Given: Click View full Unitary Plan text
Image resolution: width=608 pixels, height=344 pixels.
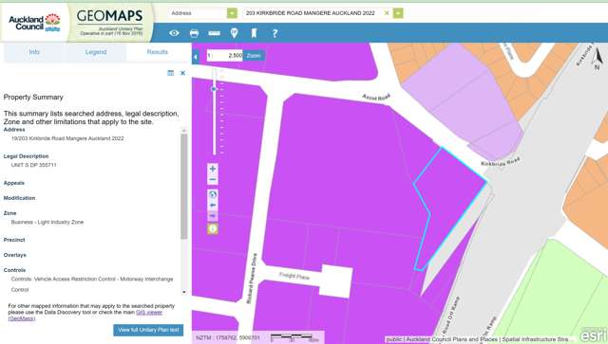Looking at the screenshot, I should (148, 330).
